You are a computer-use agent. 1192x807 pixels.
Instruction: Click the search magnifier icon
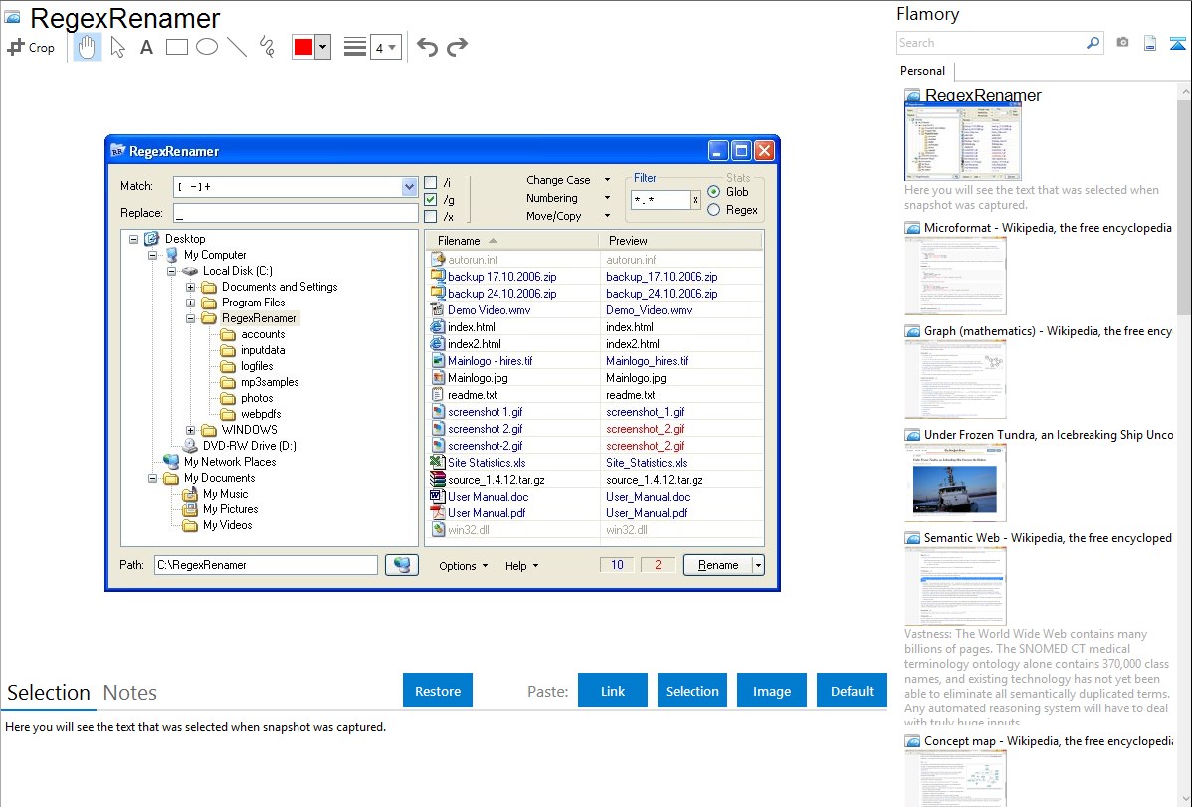[x=1093, y=43]
